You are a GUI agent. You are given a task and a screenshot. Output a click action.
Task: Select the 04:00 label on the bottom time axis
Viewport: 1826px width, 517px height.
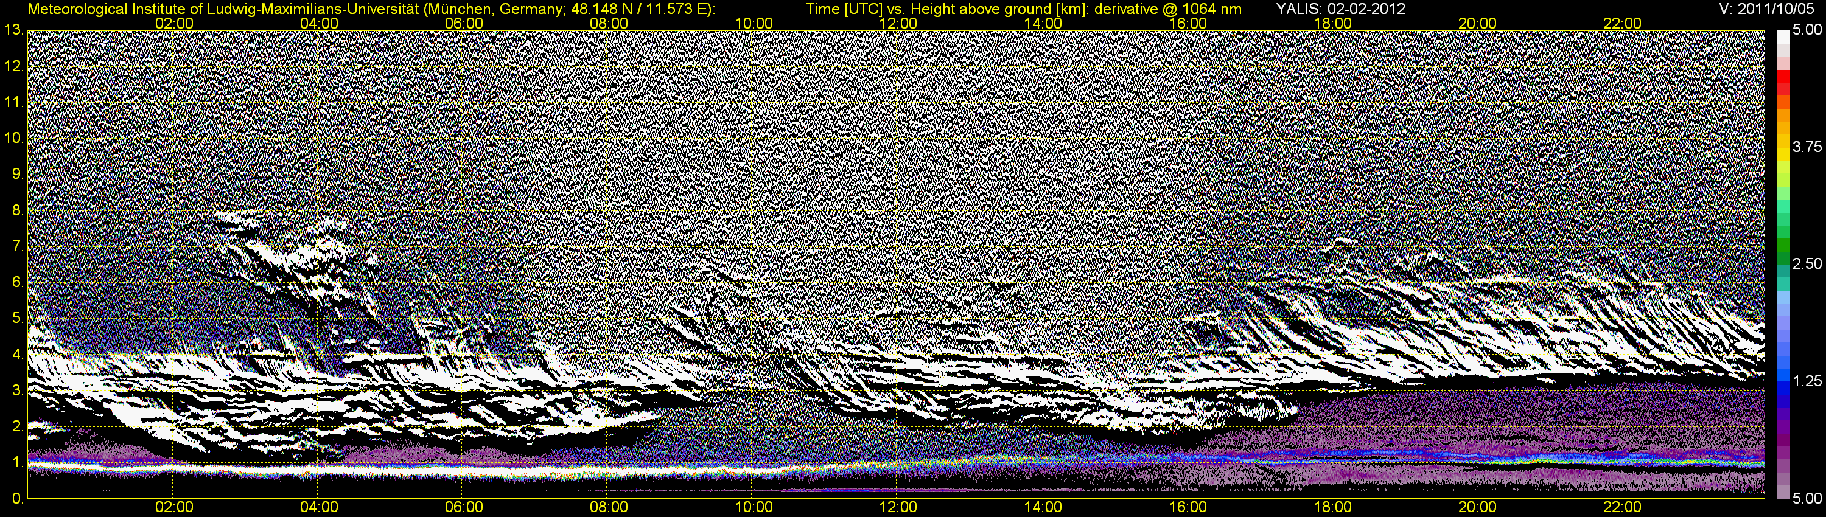[319, 507]
